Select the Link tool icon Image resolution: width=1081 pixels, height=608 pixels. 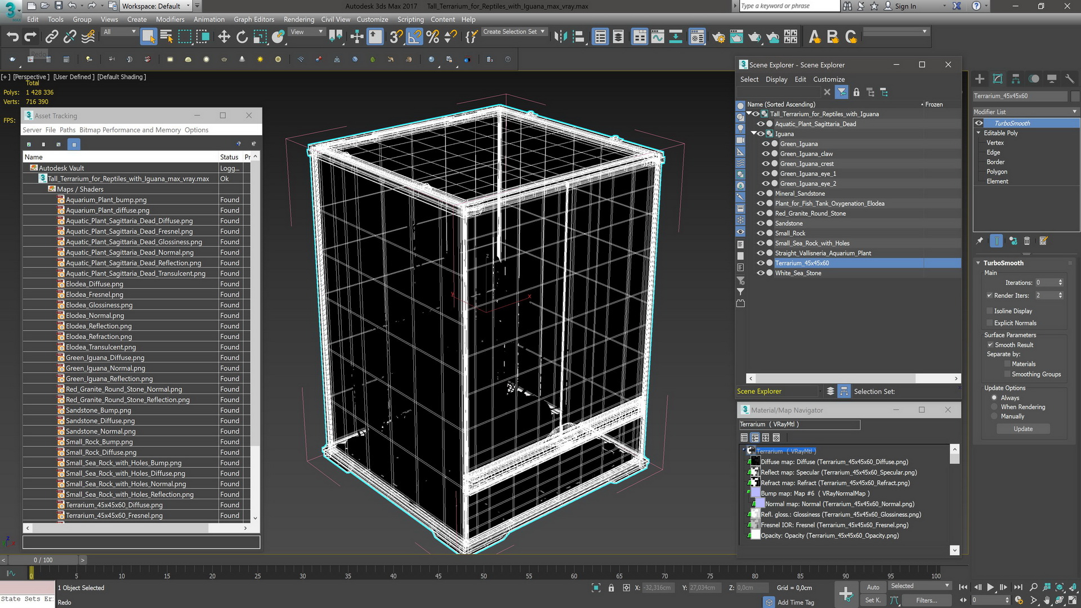52,37
